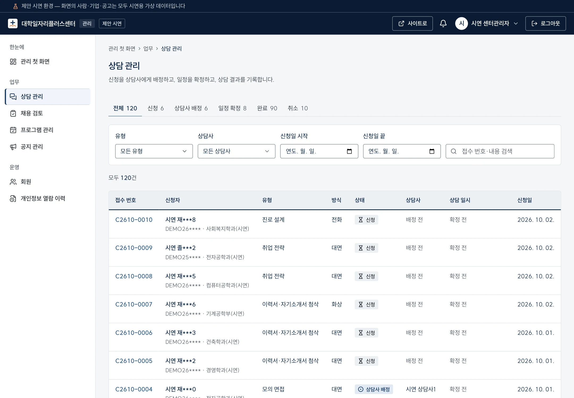
Task: Open consultation C2610-0009 link
Action: (134, 248)
